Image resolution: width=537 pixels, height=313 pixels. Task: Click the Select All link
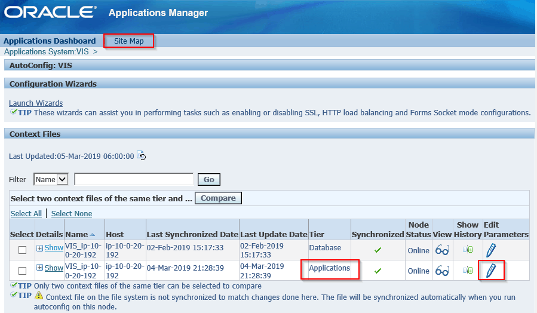[x=26, y=214]
